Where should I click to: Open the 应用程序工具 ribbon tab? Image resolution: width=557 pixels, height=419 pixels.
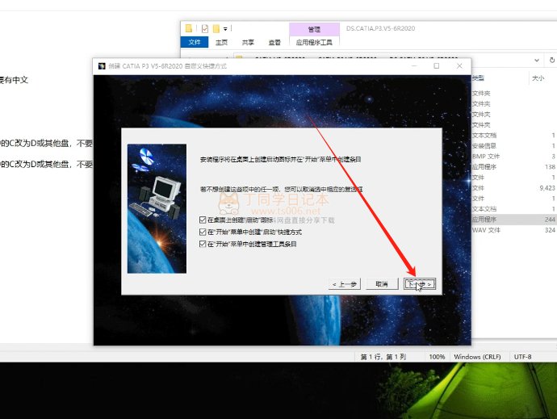314,42
